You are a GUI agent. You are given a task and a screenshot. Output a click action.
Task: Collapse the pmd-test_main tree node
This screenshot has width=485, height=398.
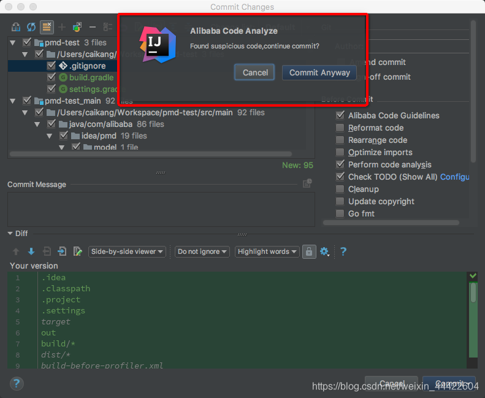pyautogui.click(x=13, y=101)
